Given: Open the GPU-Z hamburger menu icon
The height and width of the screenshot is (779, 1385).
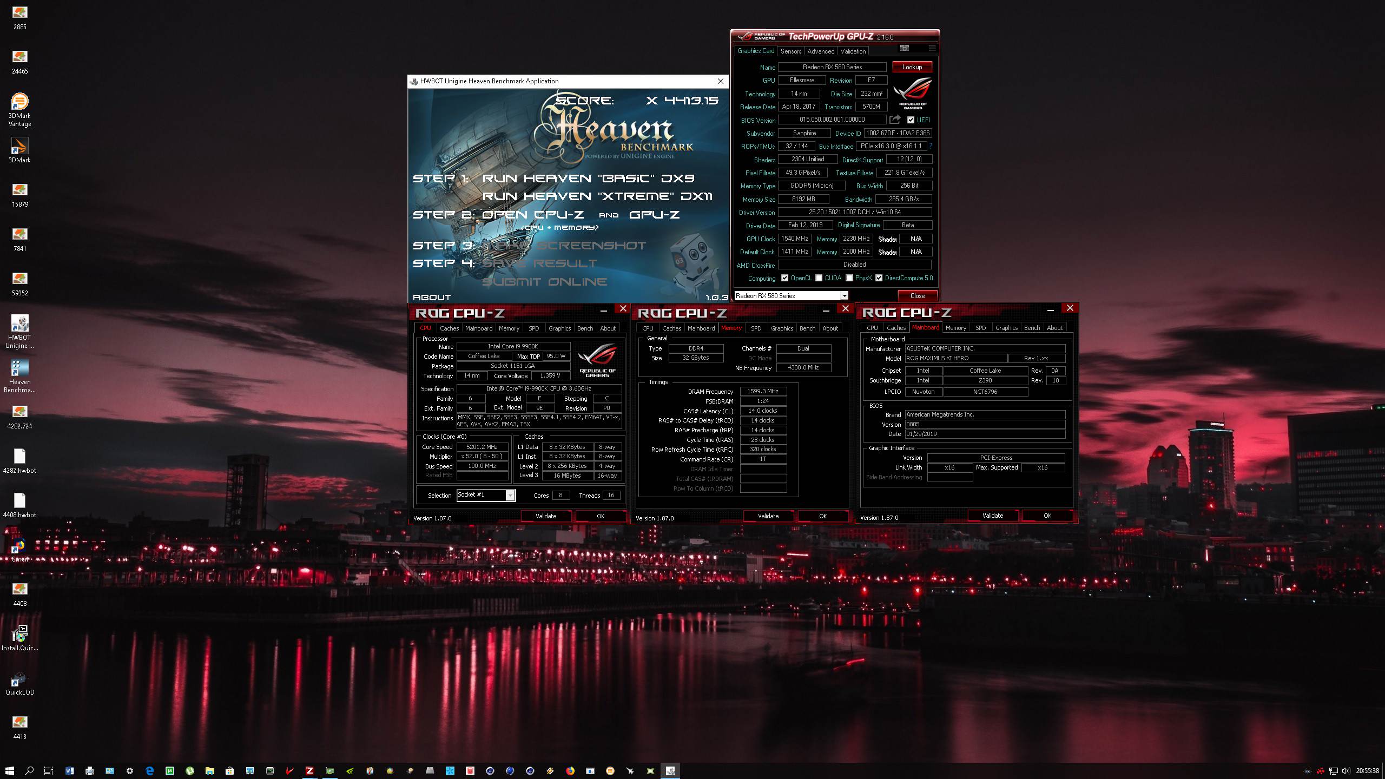Looking at the screenshot, I should point(932,49).
